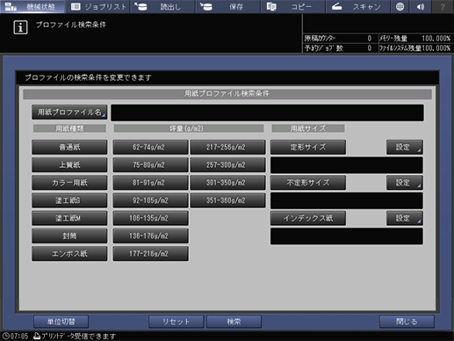Viewport: 454px width, 341px height.
Task: Toggle the 塗工紙G paper type
Action: 69,200
